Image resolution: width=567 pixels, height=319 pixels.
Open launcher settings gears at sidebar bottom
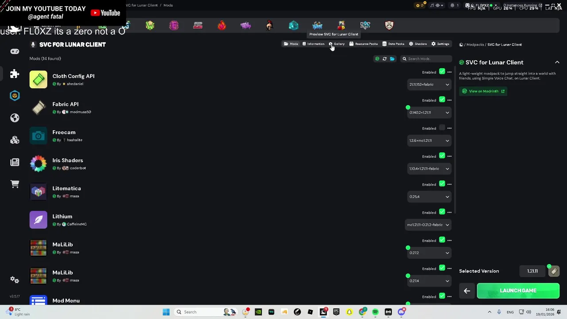[15, 280]
